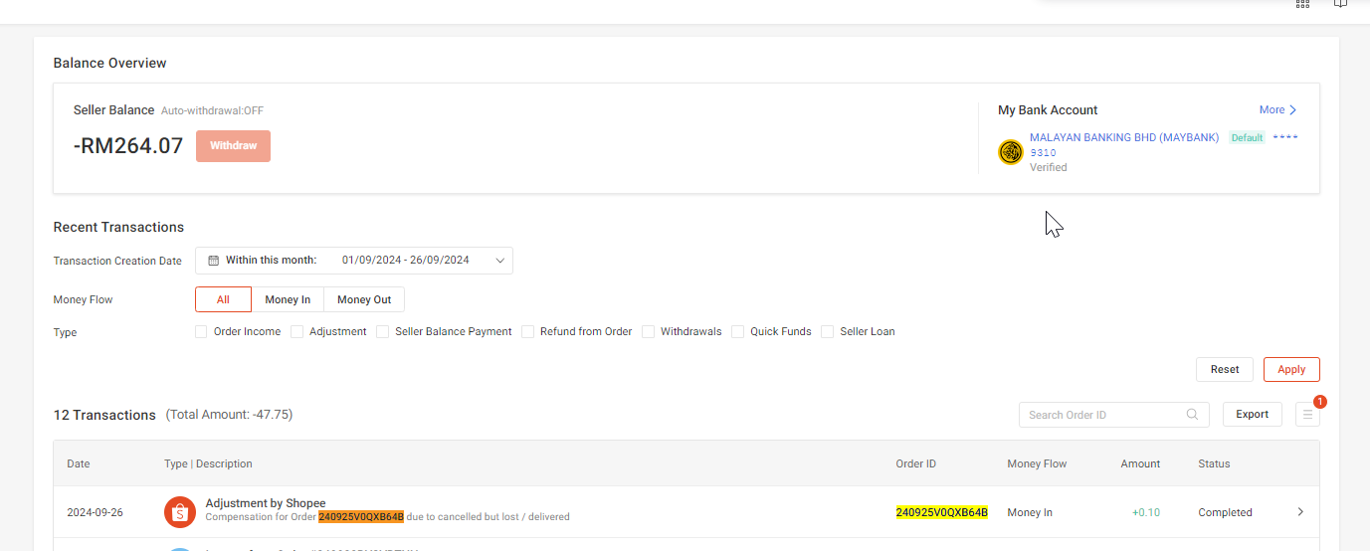
Task: Enable the Adjustment type checkbox
Action: pos(297,332)
